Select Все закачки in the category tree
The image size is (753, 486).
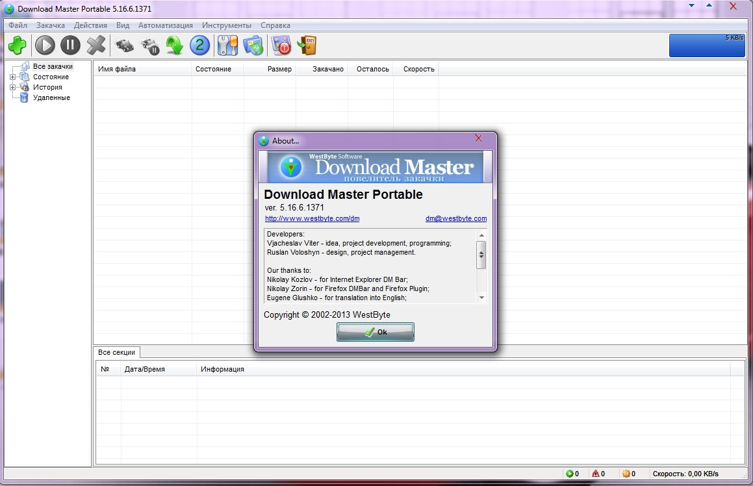(x=53, y=66)
